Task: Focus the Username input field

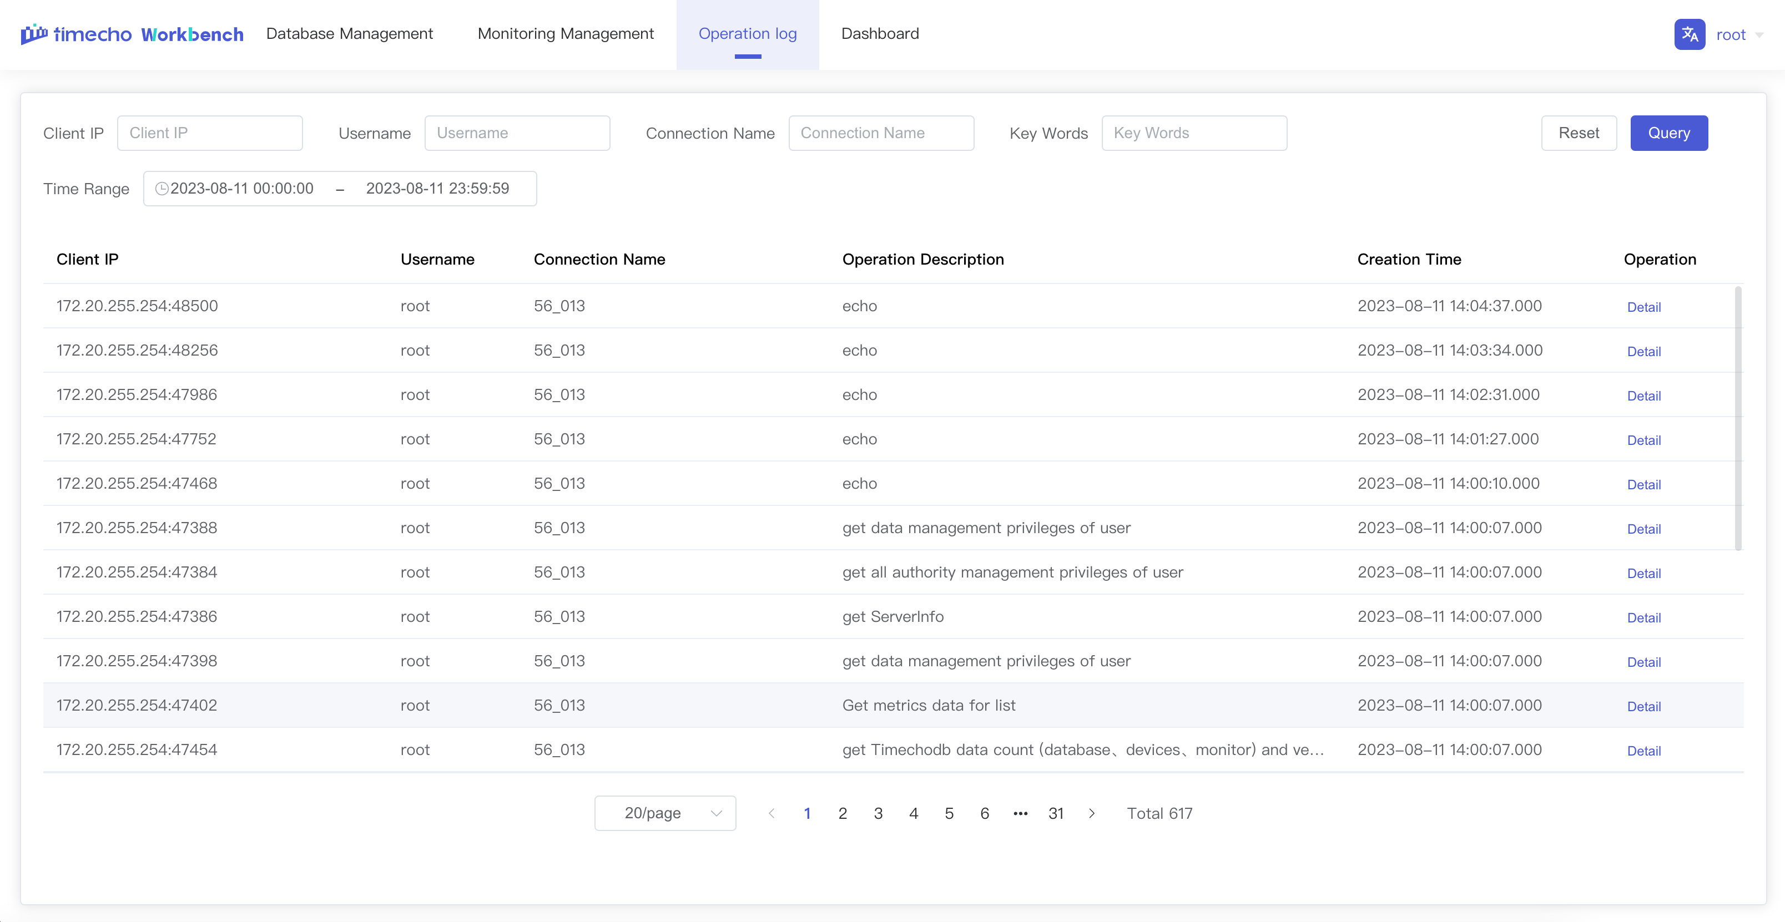Action: click(517, 133)
